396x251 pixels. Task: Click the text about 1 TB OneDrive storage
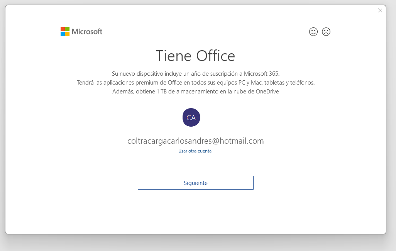point(195,92)
